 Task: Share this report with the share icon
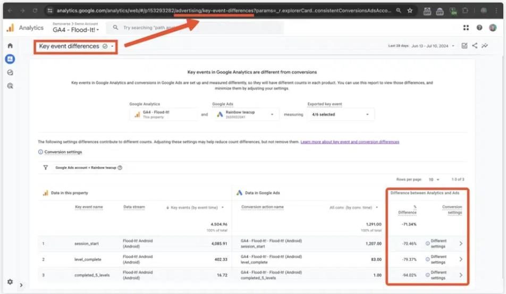(475, 46)
